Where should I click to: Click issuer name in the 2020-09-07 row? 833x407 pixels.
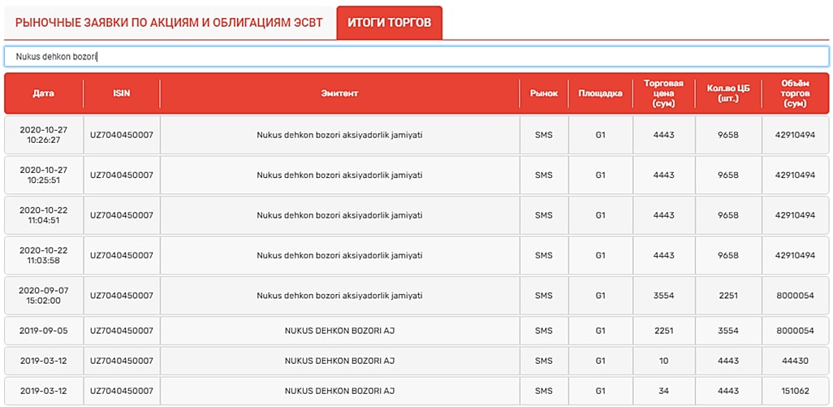340,296
